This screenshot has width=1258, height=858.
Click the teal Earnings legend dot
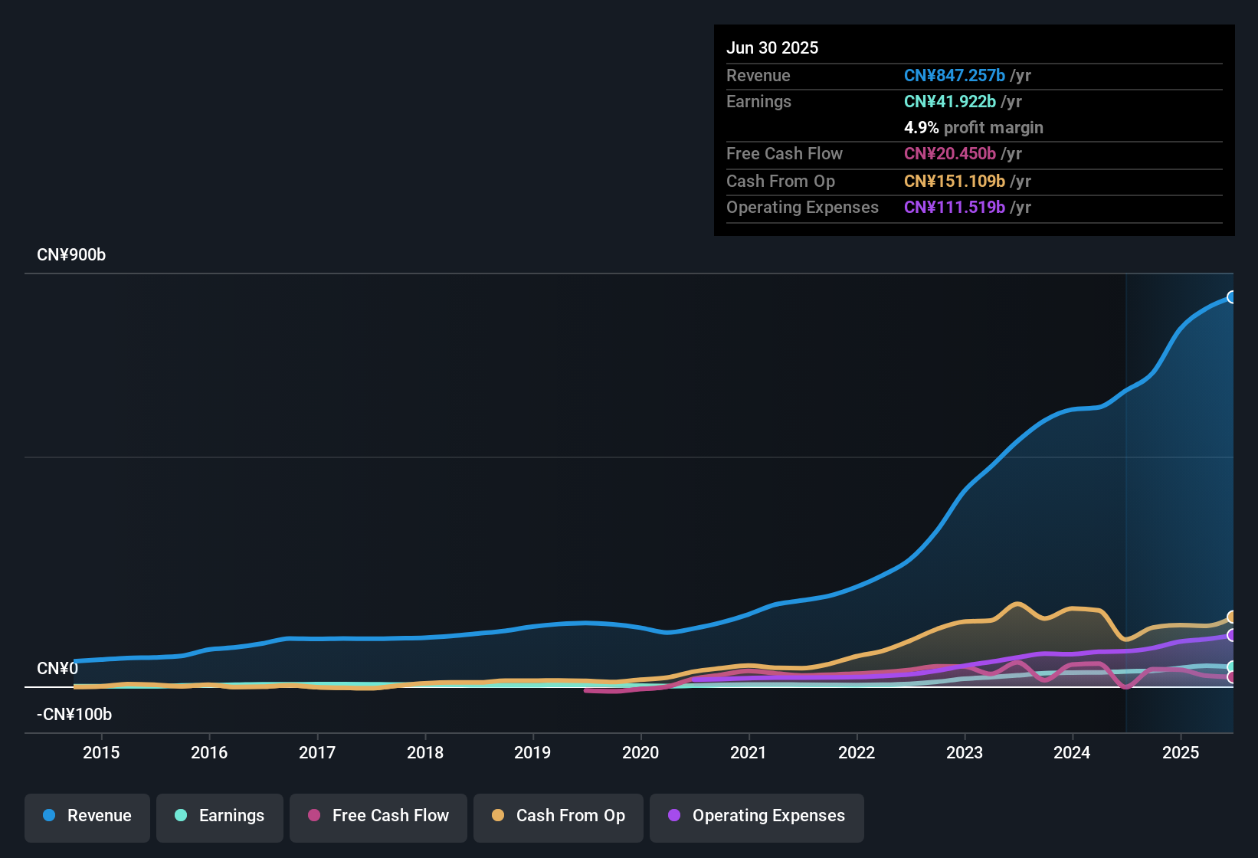tap(181, 815)
